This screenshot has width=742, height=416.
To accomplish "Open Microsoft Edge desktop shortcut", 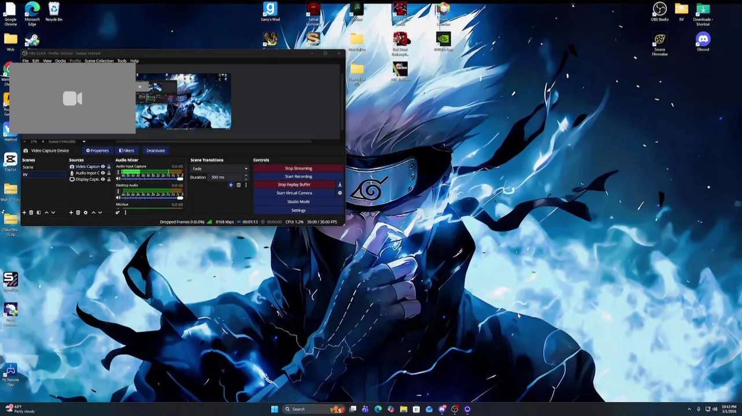I will click(x=32, y=13).
